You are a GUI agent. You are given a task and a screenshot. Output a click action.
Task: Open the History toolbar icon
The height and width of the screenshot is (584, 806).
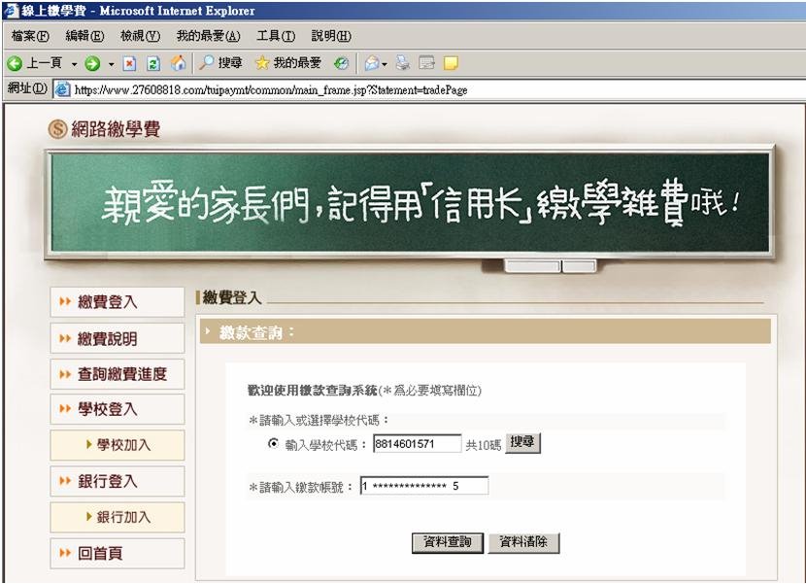[341, 63]
